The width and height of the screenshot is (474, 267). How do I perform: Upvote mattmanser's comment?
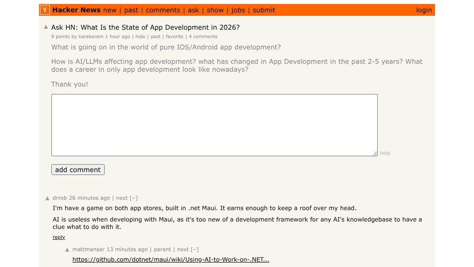click(67, 250)
